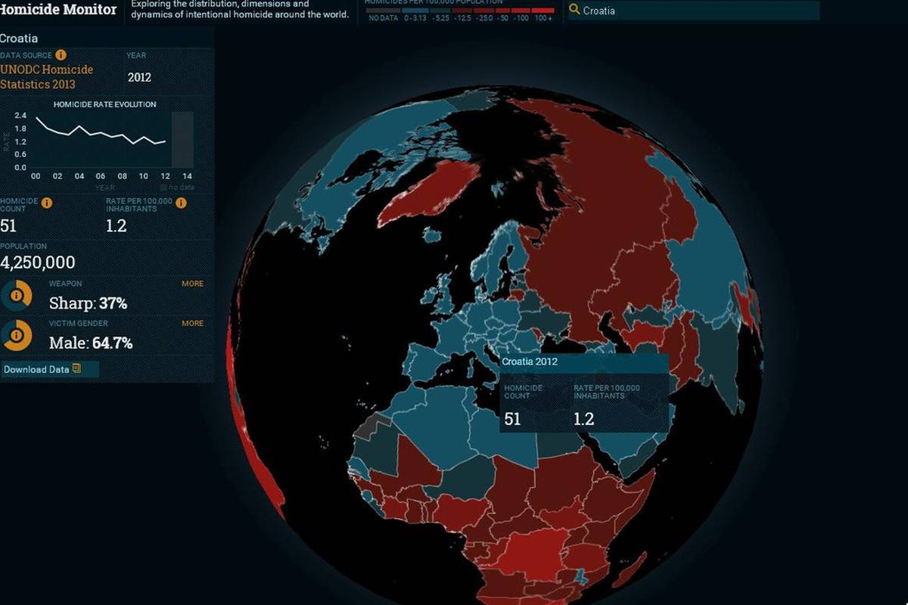Click the Rate Per 100,000 Inhabitants info icon

[x=179, y=202]
